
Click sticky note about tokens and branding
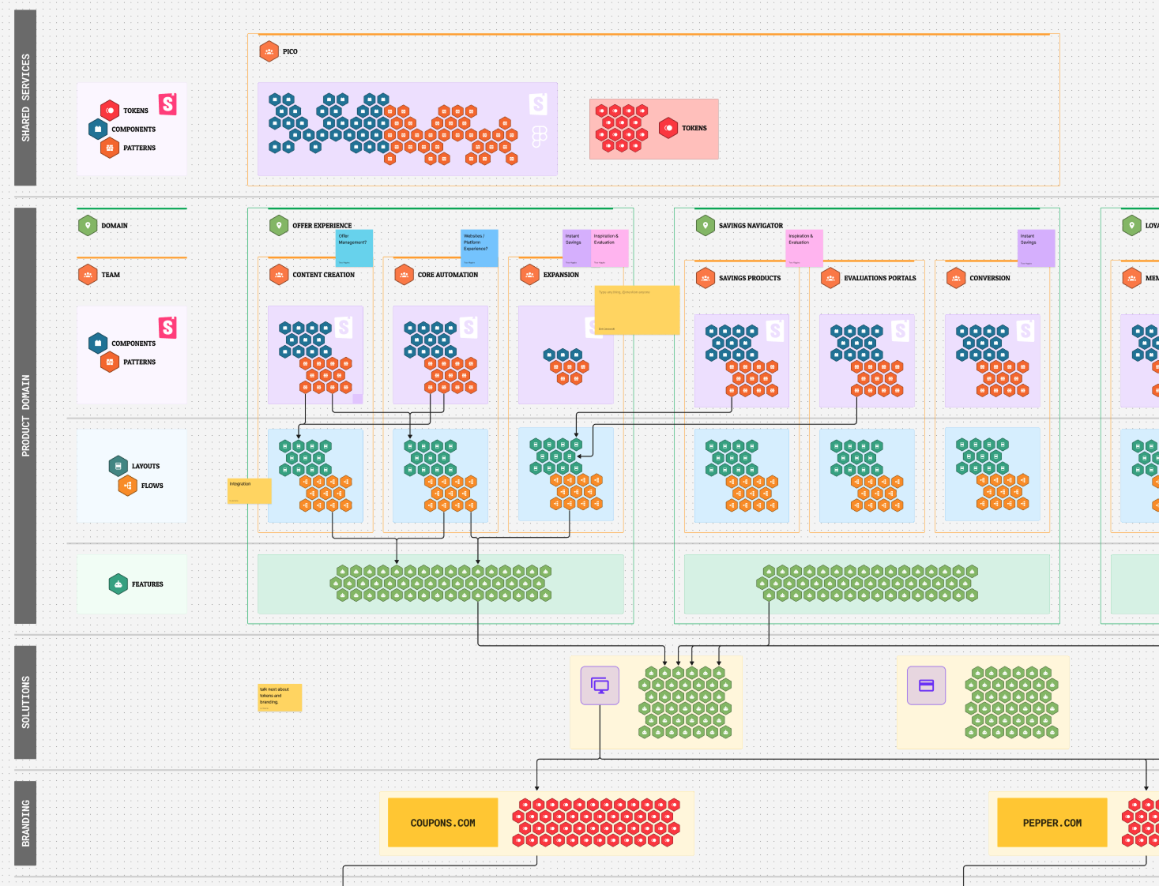coord(280,697)
